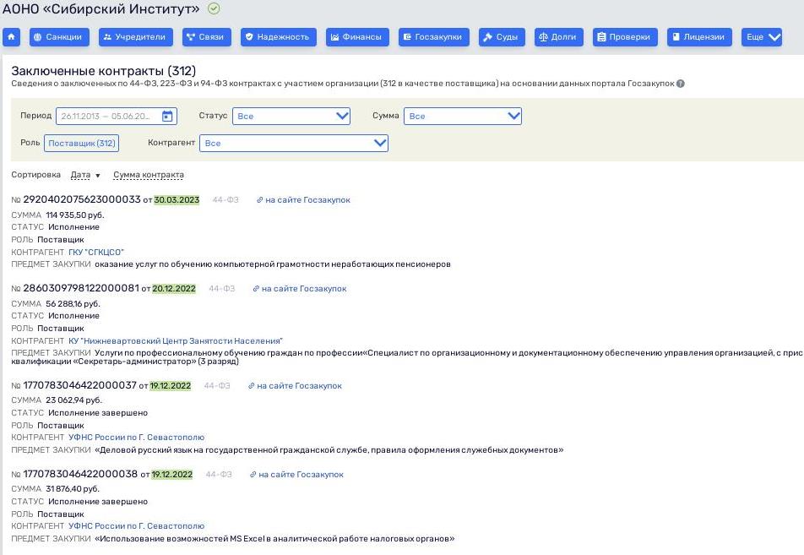The height and width of the screenshot is (555, 804).
Task: Open ГКУ "СГКЦСО" contractor link
Action: pos(96,252)
